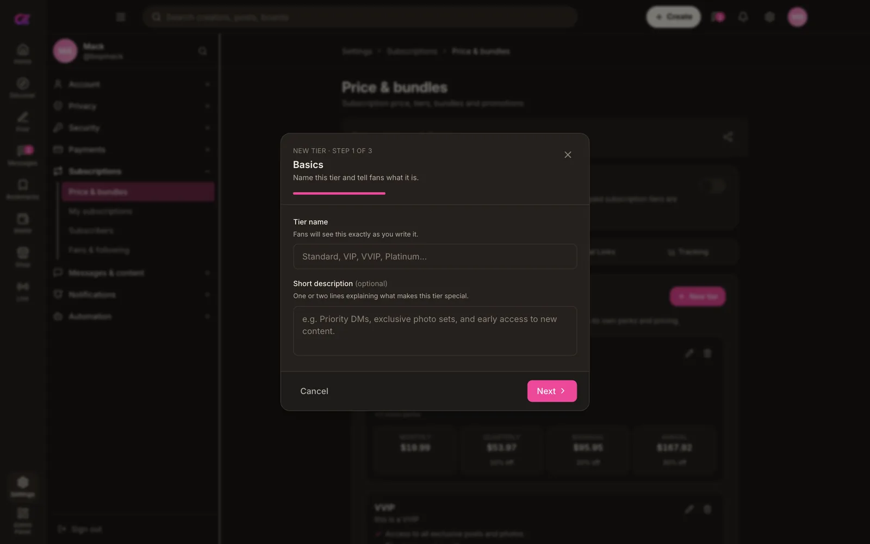Screen dimensions: 870x544
Task: Cancel the new tier dialog
Action: coord(314,391)
